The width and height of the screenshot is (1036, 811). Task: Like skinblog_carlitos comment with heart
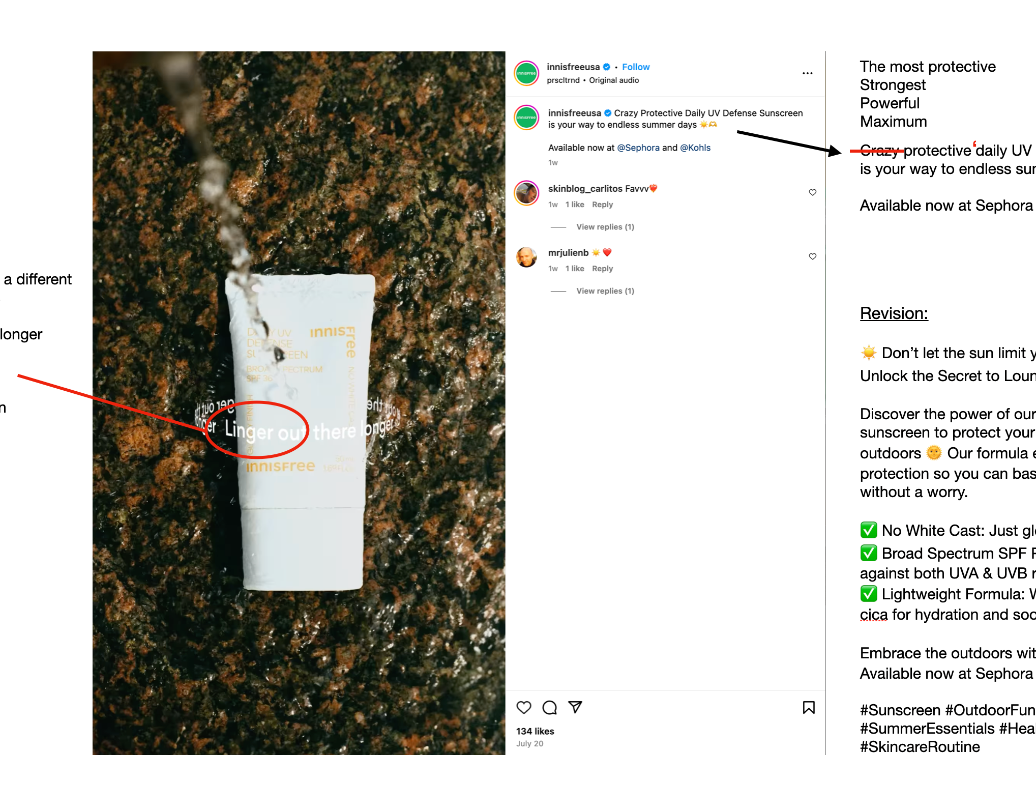[x=813, y=192]
